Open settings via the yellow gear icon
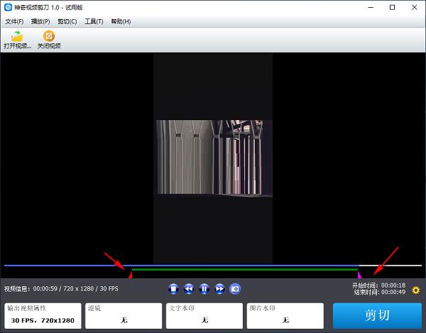Viewport: 426px width, 333px height. (x=416, y=290)
